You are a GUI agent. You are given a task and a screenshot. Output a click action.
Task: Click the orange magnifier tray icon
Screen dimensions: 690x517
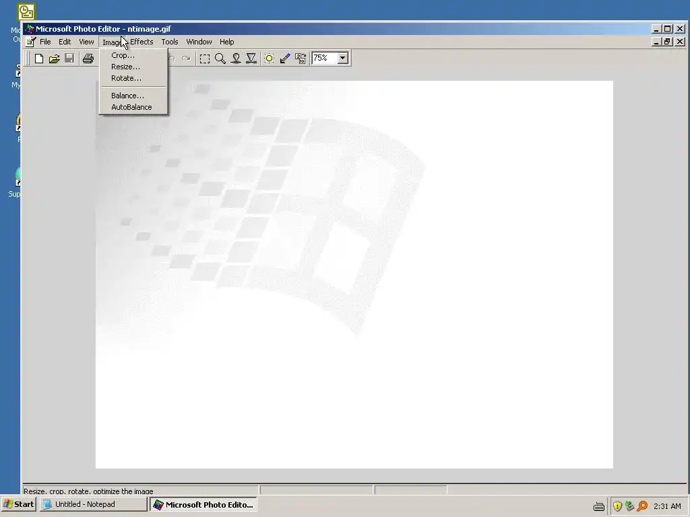[x=642, y=506]
